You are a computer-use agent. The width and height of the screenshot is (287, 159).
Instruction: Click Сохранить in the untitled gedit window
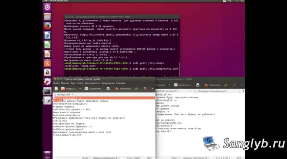(182, 85)
